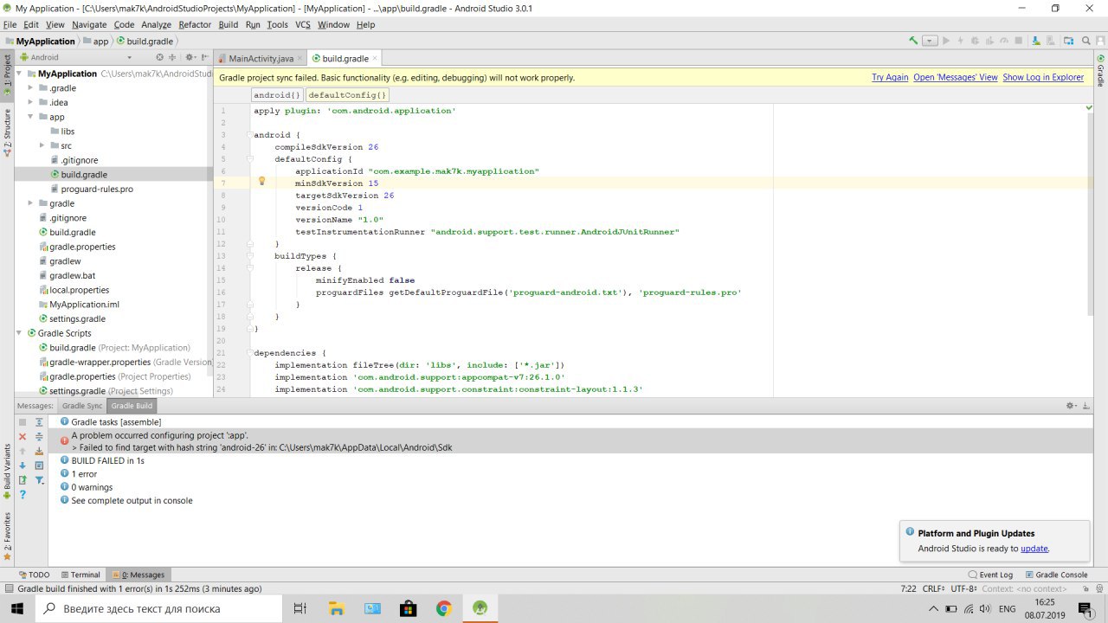The image size is (1108, 623).
Task: Select MyApplication.iml file
Action: point(79,305)
